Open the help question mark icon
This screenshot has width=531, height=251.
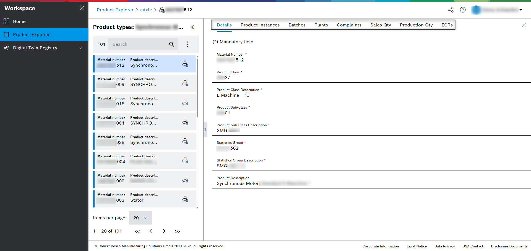click(x=463, y=10)
